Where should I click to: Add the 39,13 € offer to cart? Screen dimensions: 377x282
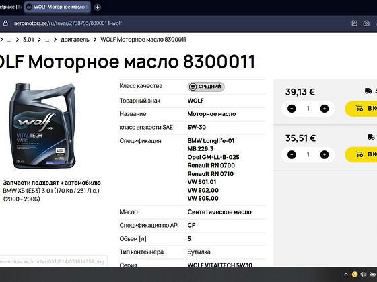[x=361, y=109]
